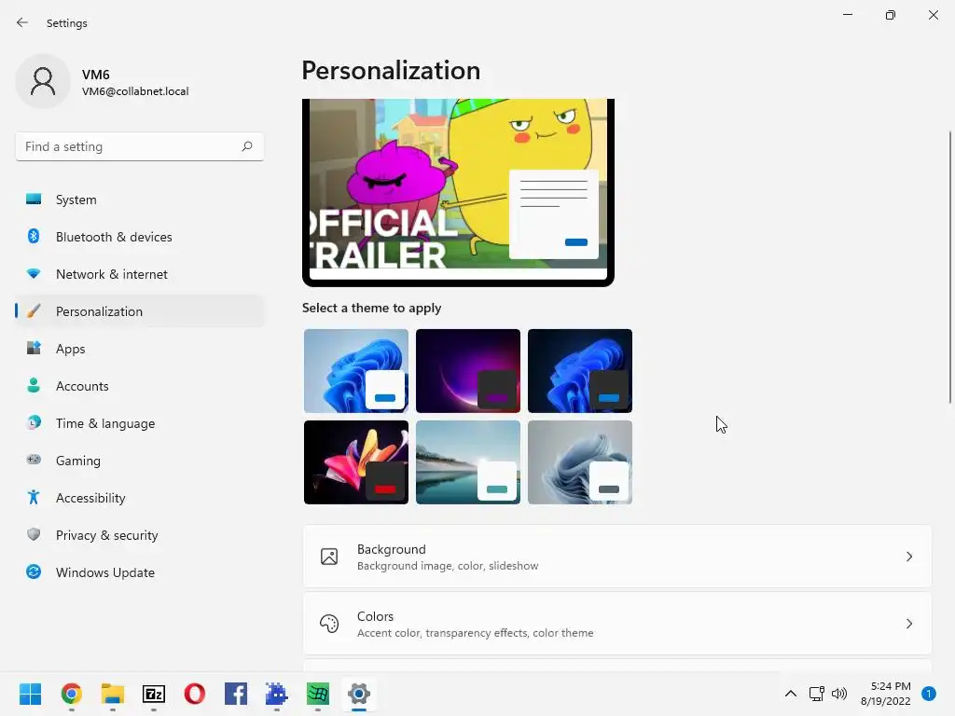Viewport: 955px width, 716px height.
Task: Apply the gray Flow theme
Action: 580,462
